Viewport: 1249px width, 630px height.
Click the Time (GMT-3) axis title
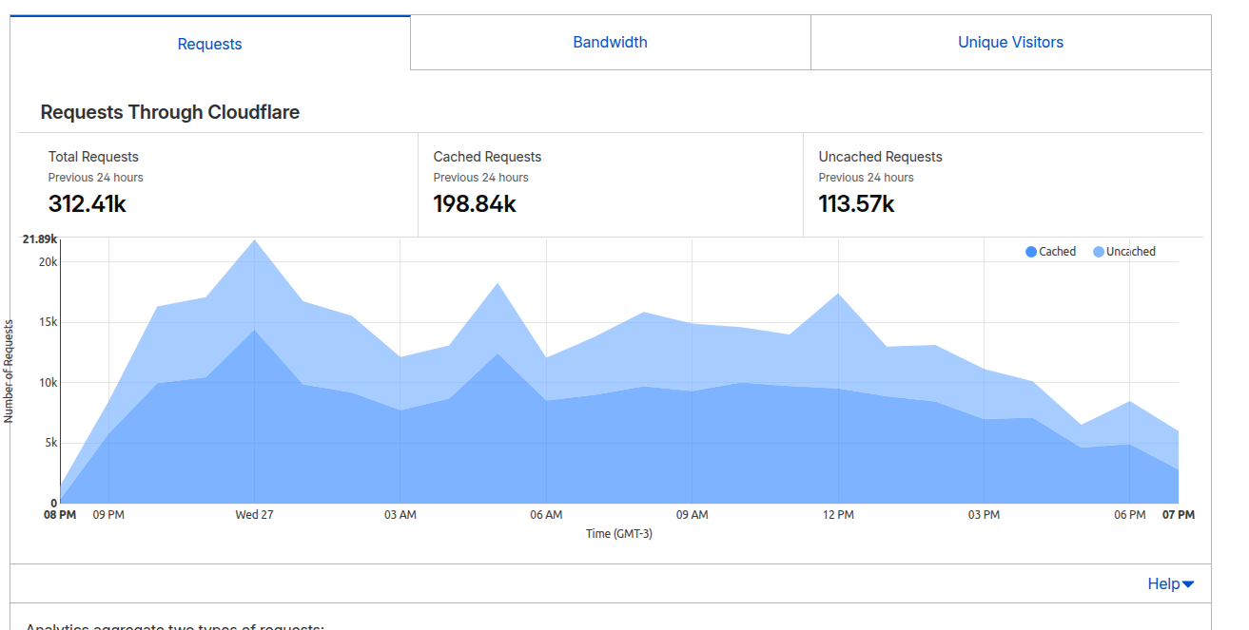coord(619,534)
